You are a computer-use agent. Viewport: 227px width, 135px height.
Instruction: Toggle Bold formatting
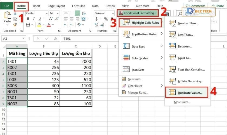click(28, 19)
